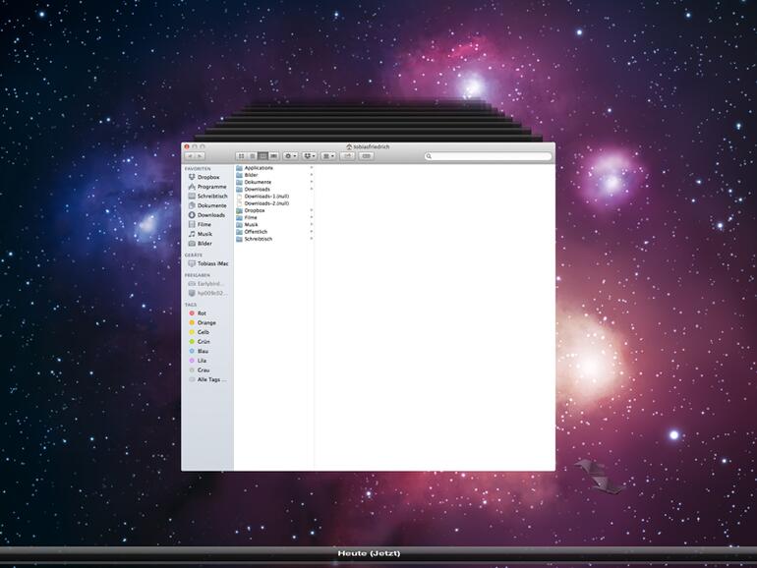Filter by the Grau tag
The width and height of the screenshot is (757, 568).
[x=207, y=370]
